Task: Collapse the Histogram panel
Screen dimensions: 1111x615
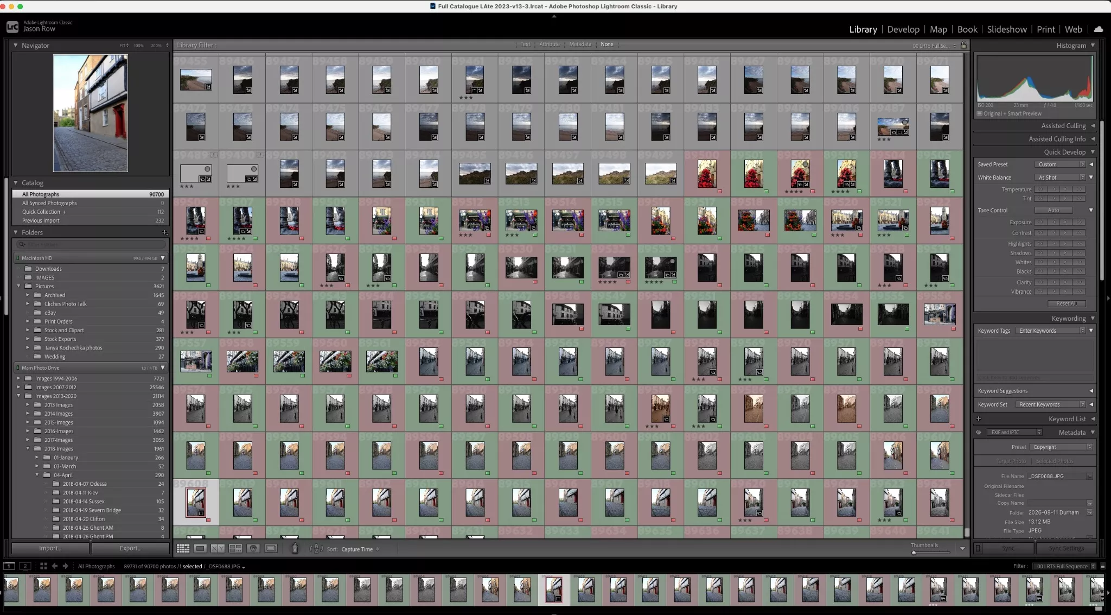Action: (1093, 46)
